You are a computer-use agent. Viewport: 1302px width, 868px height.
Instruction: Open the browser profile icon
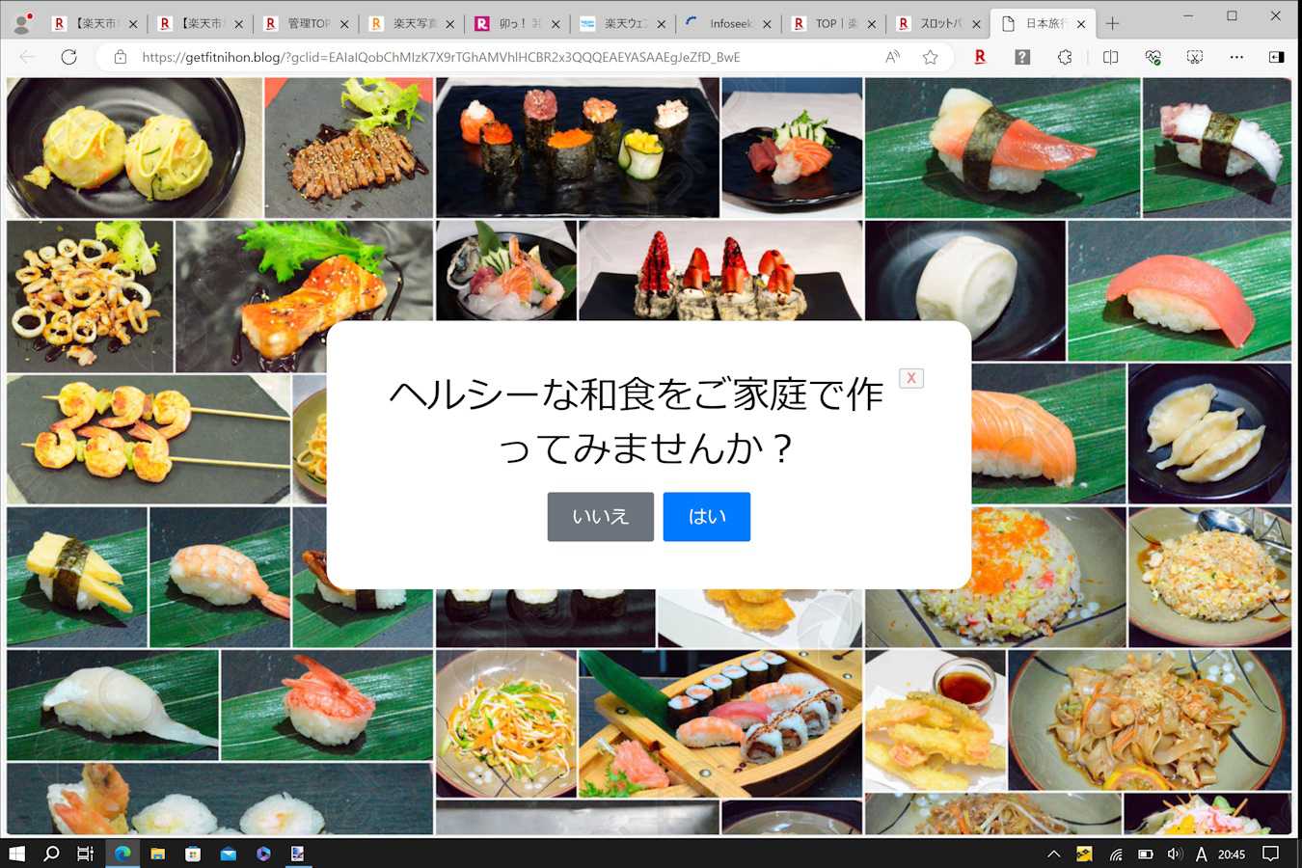pos(21,23)
